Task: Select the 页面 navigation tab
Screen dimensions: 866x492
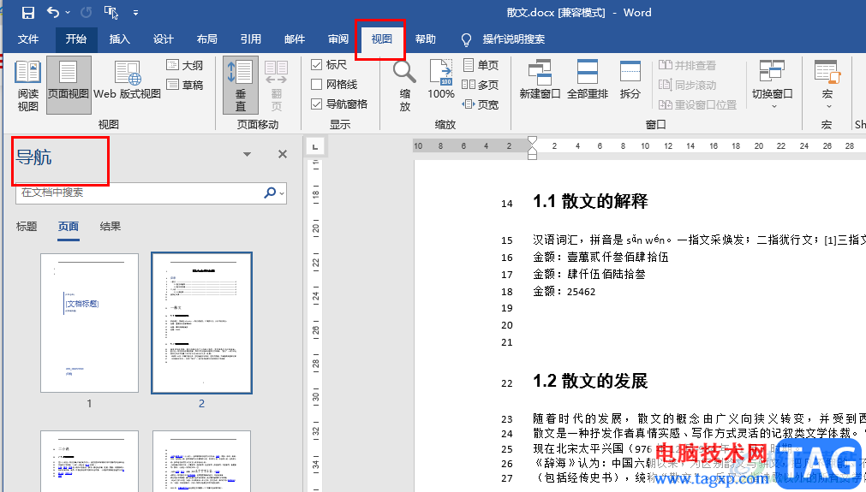Action: pyautogui.click(x=69, y=227)
